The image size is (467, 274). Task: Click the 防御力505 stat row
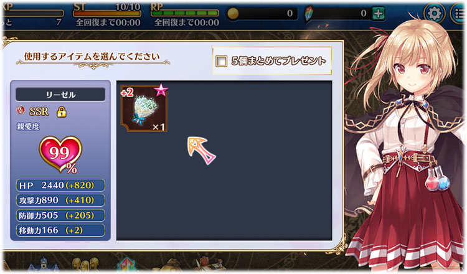coord(60,215)
